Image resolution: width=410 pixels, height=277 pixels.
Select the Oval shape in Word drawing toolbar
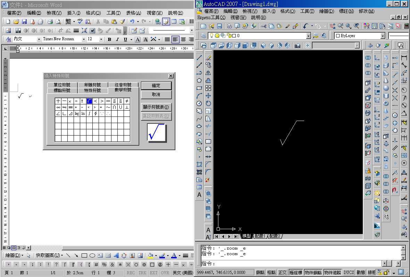92,256
